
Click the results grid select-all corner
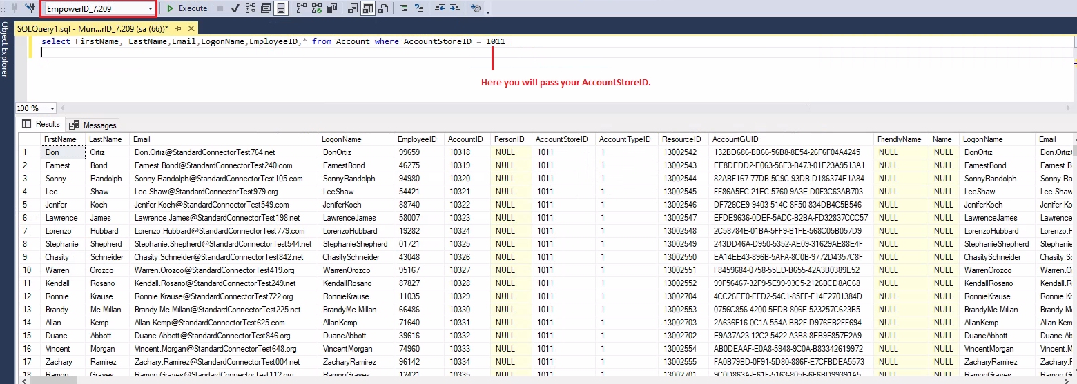click(30, 139)
